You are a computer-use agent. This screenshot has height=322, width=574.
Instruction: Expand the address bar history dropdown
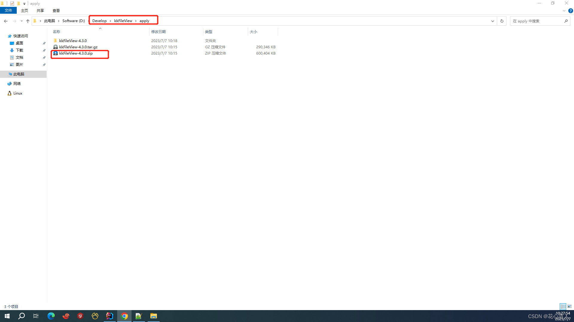(492, 21)
